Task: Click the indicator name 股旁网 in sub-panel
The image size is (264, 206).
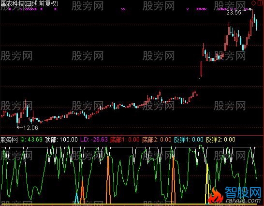Action: coord(9,140)
